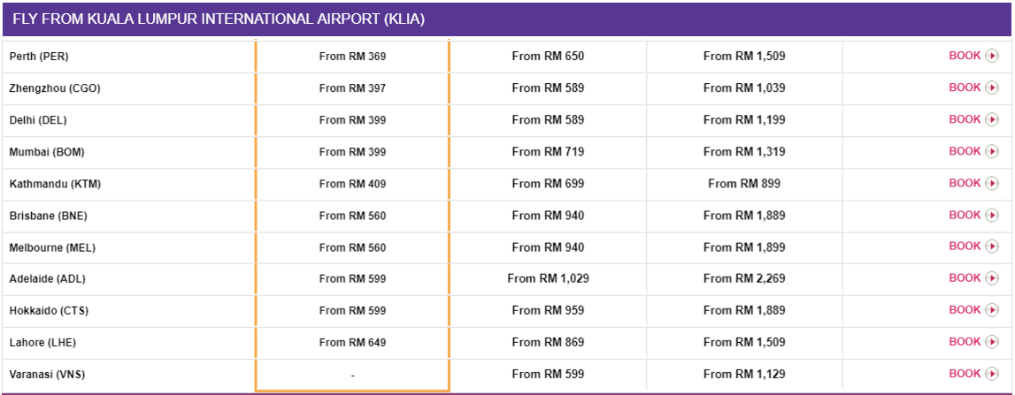The width and height of the screenshot is (1015, 395).
Task: Select Kathmandu's From RM 899 fare
Action: coord(744,184)
